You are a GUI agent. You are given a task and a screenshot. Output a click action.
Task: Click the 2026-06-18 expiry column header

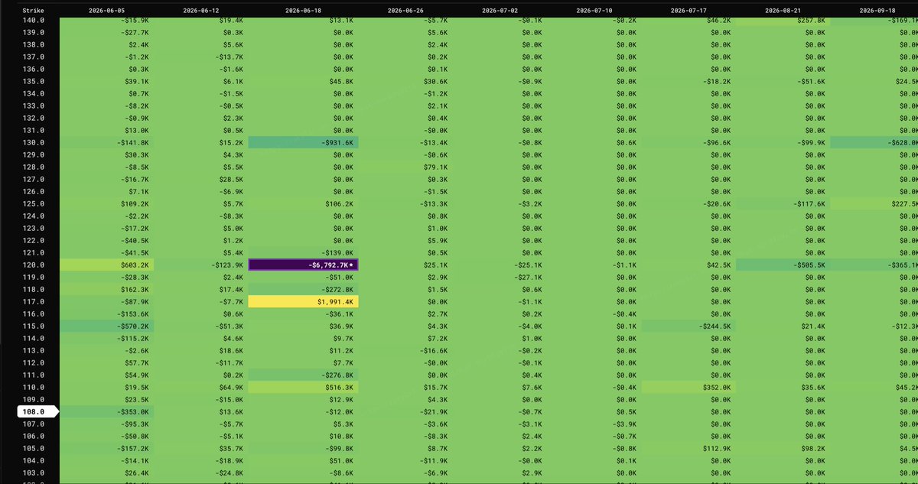tap(304, 11)
